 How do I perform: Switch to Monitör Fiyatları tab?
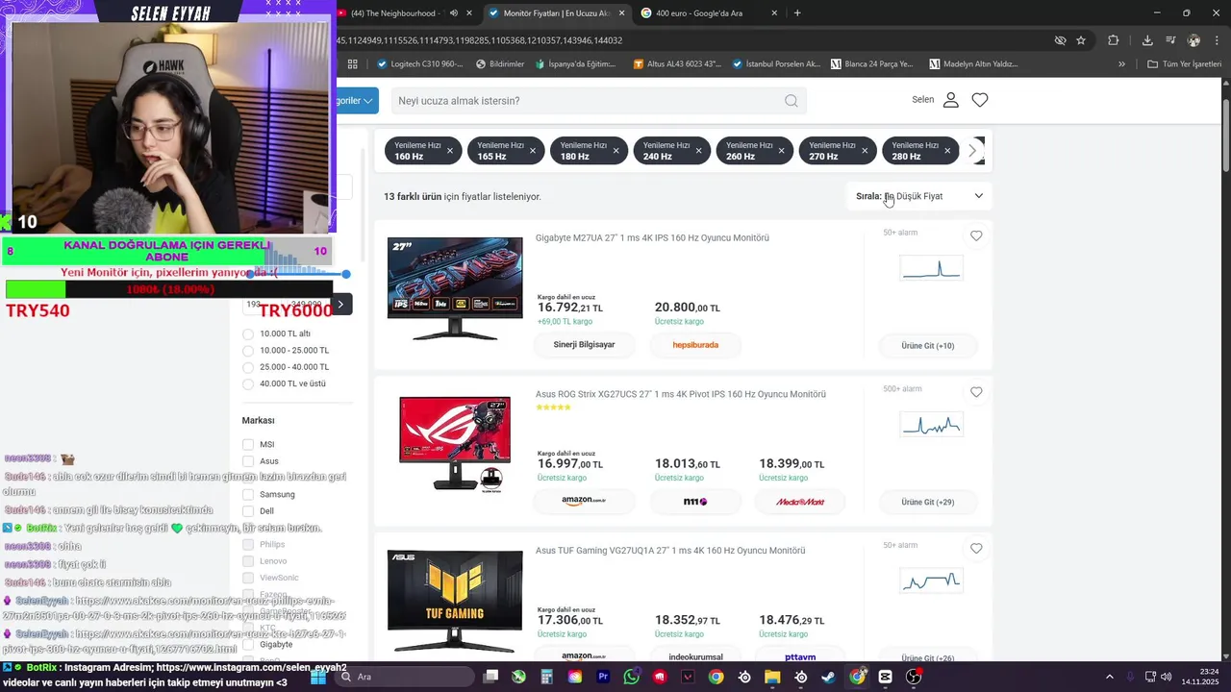point(556,13)
